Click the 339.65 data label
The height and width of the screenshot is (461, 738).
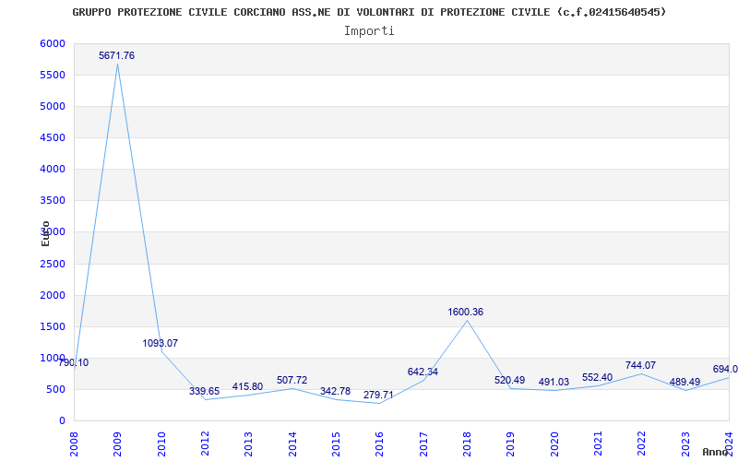204,391
